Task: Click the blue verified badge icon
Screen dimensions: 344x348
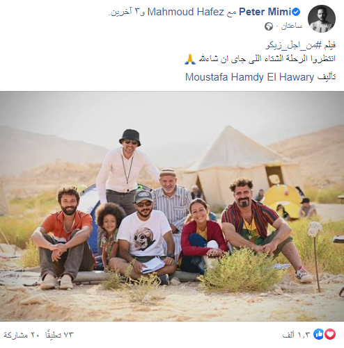Action: pyautogui.click(x=296, y=12)
